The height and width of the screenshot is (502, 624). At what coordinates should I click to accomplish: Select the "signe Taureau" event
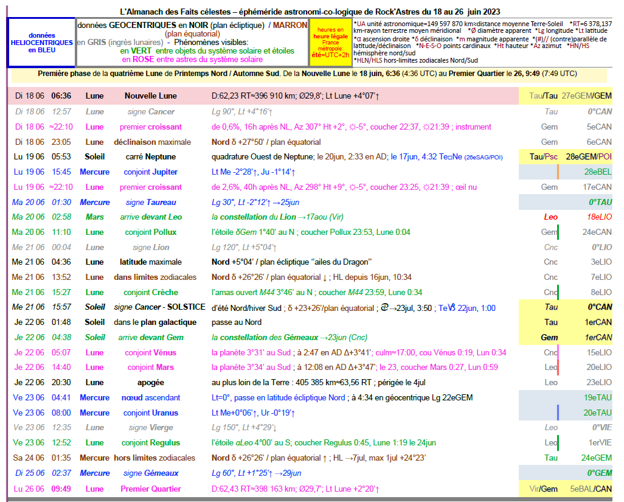[x=151, y=202]
